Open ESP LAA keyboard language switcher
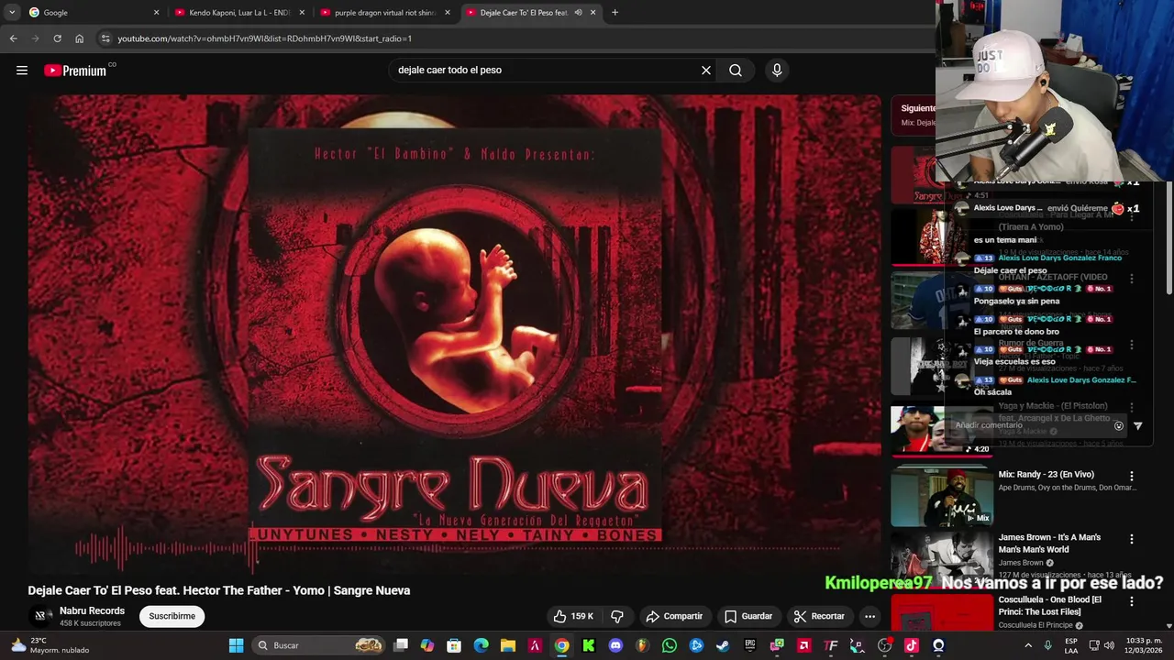Viewport: 1174px width, 660px height. pyautogui.click(x=1071, y=645)
